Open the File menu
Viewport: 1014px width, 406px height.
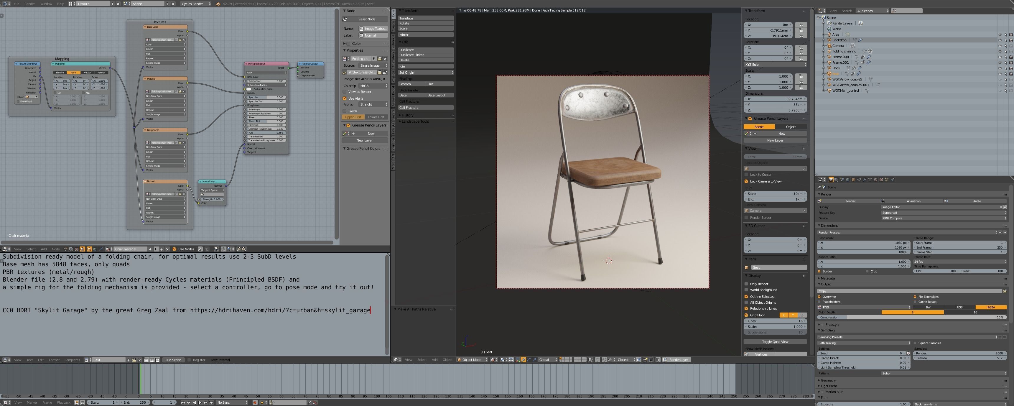coord(16,4)
